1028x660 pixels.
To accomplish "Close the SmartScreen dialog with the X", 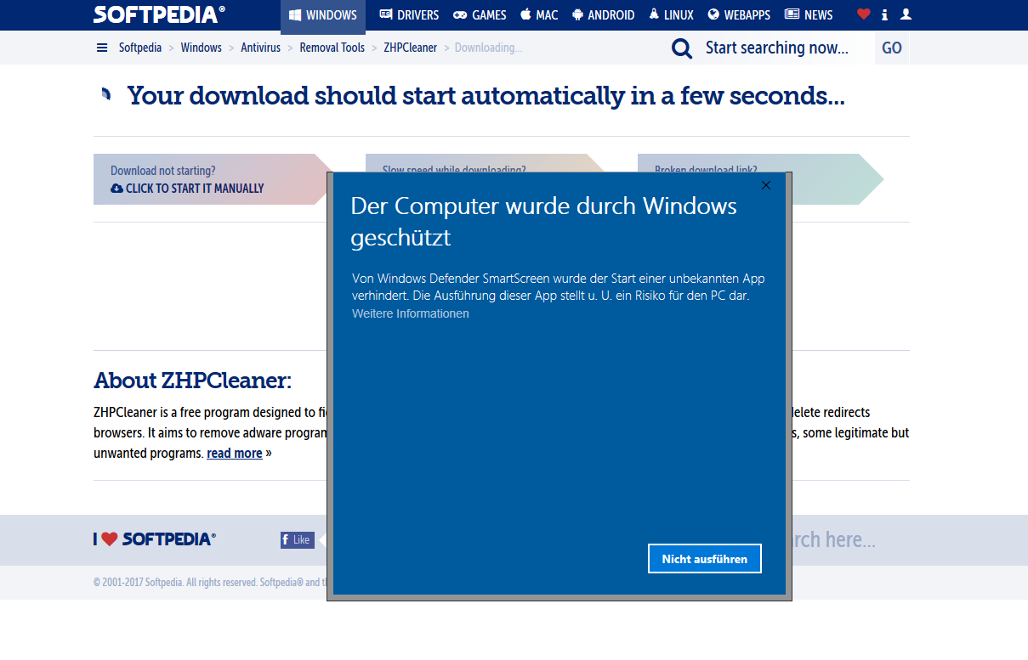I will tap(766, 185).
